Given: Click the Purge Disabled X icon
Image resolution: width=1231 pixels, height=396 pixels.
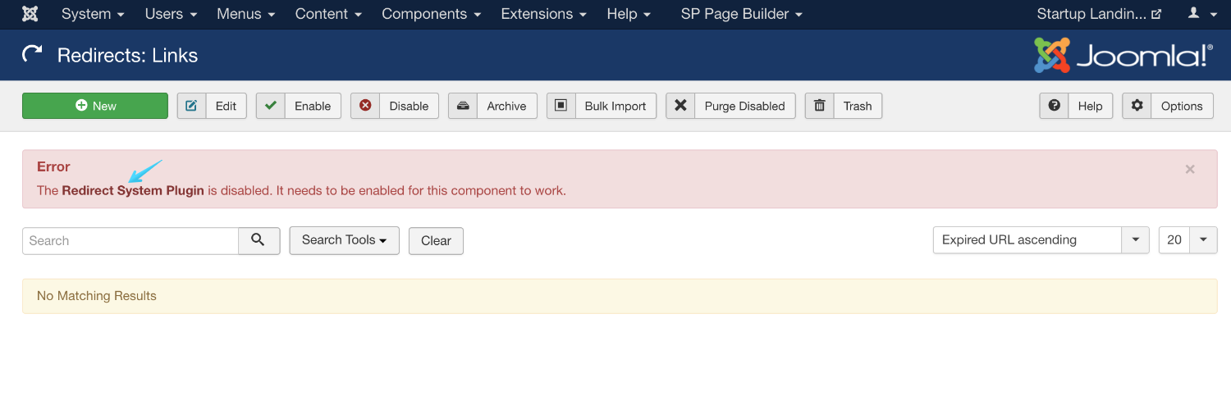Looking at the screenshot, I should coord(680,106).
